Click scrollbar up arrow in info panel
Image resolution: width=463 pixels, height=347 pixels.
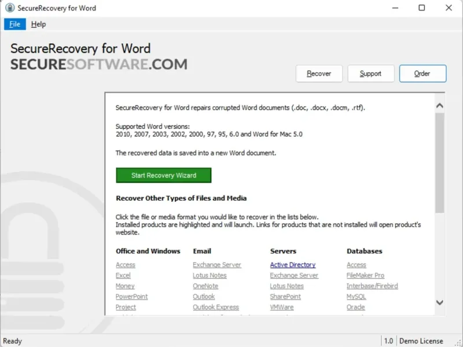click(x=439, y=106)
